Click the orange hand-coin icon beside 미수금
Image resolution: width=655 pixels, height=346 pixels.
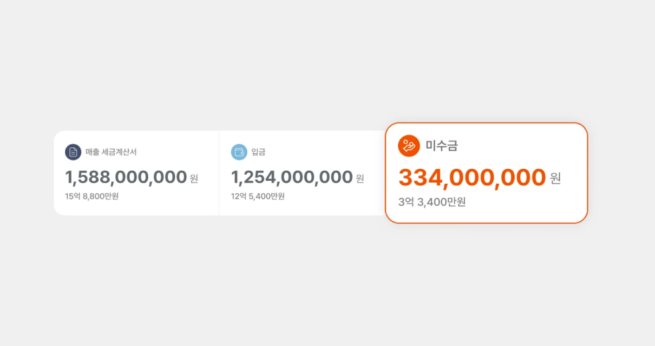pyautogui.click(x=409, y=146)
